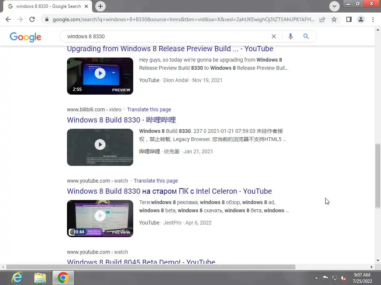Close the Google Search tab
This screenshot has height=285, width=381.
86,6
